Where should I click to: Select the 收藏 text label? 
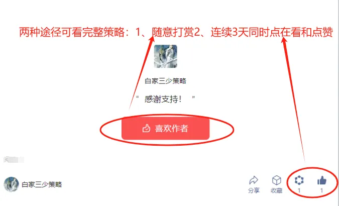point(277,190)
